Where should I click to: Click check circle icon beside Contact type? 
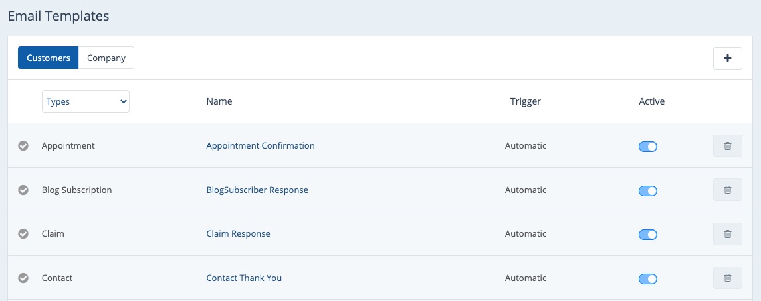tap(23, 278)
